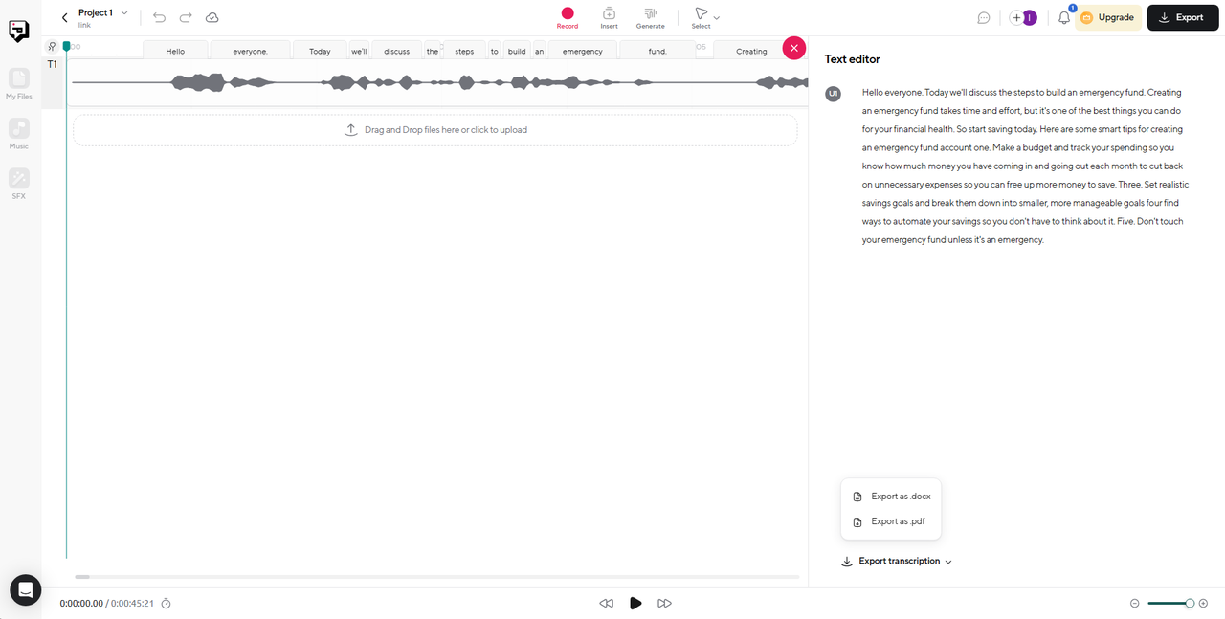Click the horizontal timeline scrollbar
Image resolution: width=1225 pixels, height=619 pixels.
(x=436, y=577)
